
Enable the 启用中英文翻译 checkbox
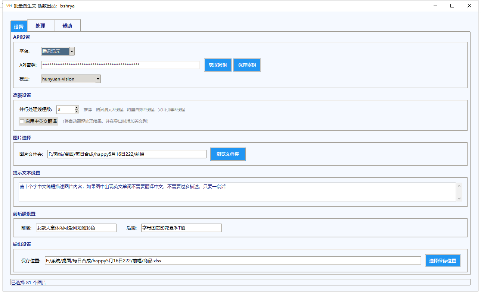[x=22, y=121]
